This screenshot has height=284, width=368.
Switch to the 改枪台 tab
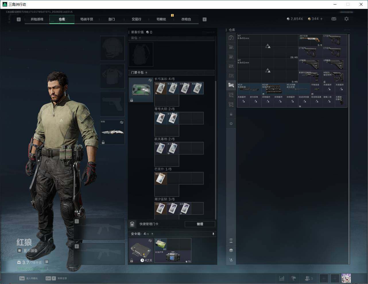tap(186, 19)
